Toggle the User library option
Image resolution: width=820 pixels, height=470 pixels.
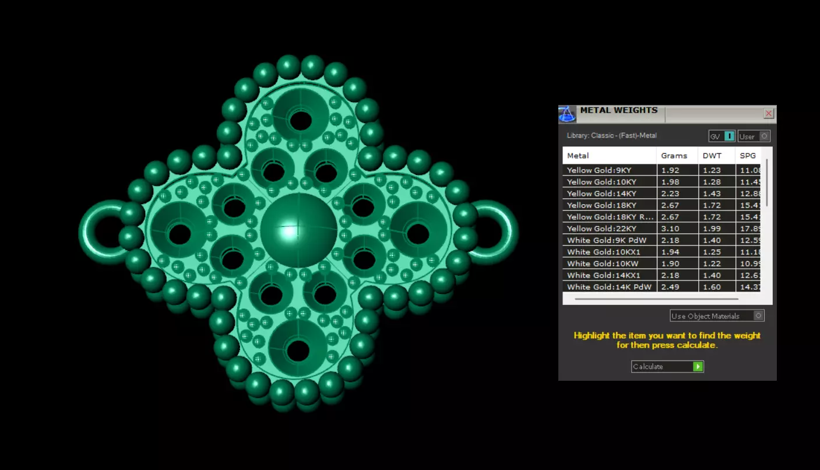tap(754, 136)
